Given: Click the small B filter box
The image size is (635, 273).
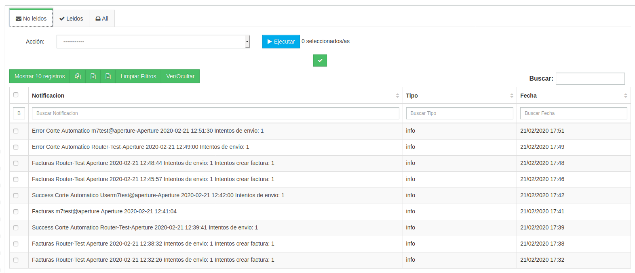Looking at the screenshot, I should tap(19, 113).
